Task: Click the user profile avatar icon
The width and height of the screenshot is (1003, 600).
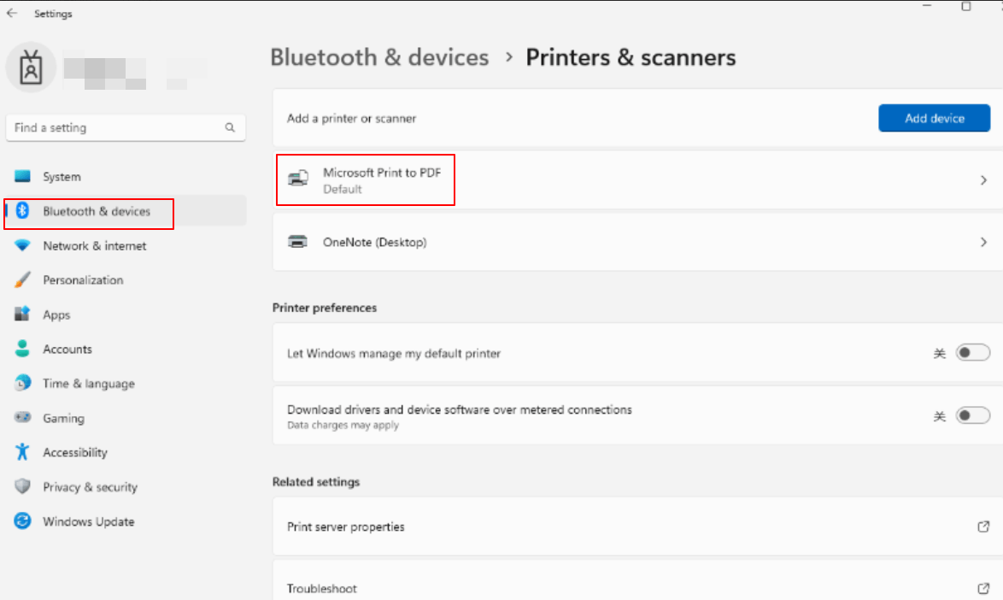Action: [x=31, y=68]
